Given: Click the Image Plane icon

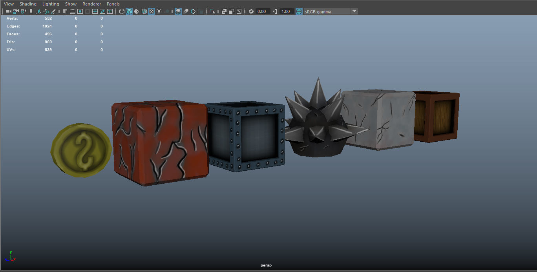Looking at the screenshot, I should [38, 11].
